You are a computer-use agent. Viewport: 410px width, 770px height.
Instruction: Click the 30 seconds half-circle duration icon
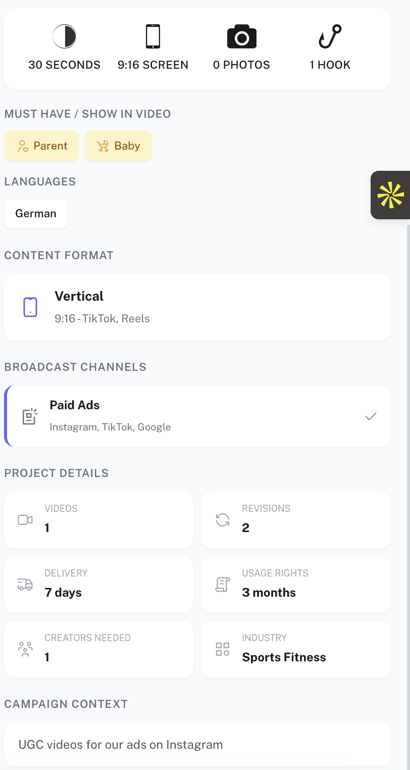point(64,37)
